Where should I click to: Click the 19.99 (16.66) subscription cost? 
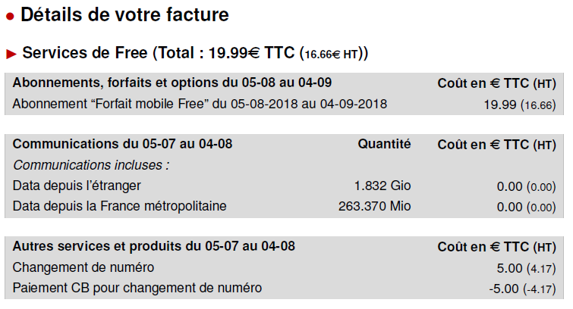pos(520,105)
